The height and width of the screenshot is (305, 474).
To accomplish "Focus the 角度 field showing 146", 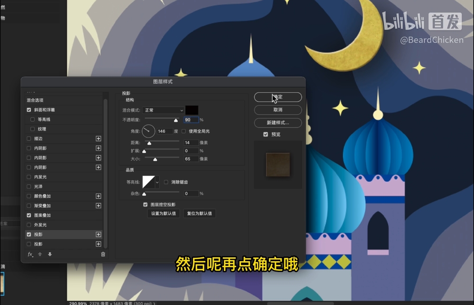I will click(165, 131).
